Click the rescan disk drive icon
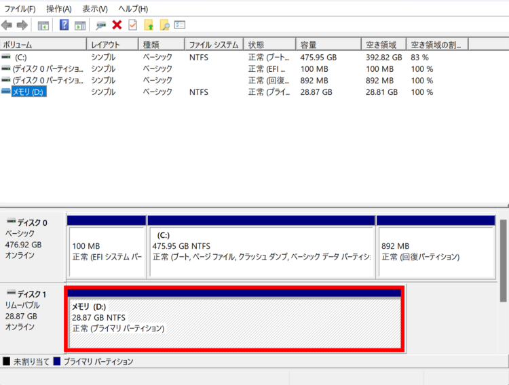This screenshot has height=385, width=509. (x=101, y=25)
